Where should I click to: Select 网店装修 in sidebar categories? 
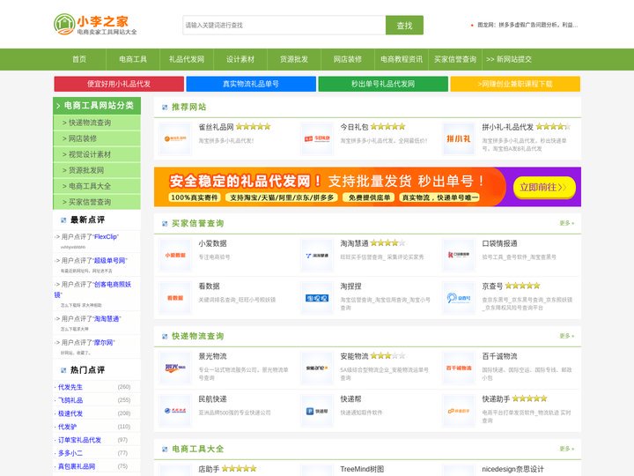(97, 138)
